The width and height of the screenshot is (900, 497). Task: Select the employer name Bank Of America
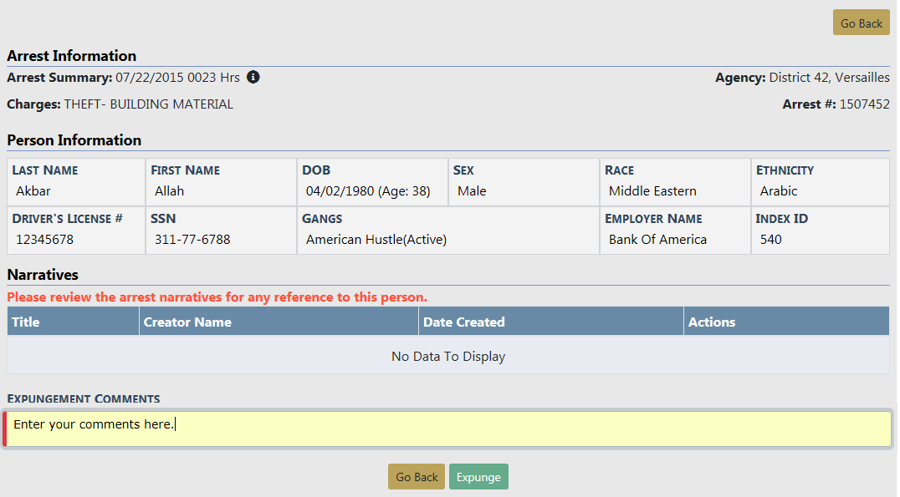[657, 240]
